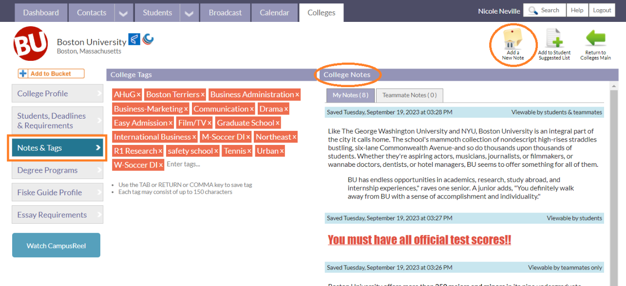Open the Students dropdown arrow
Image resolution: width=626 pixels, height=286 pixels.
coord(189,13)
